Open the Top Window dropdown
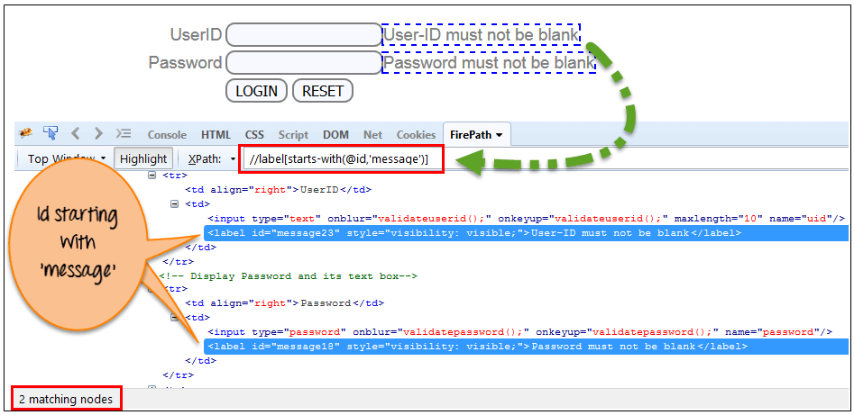This screenshot has height=415, width=854. (66, 158)
